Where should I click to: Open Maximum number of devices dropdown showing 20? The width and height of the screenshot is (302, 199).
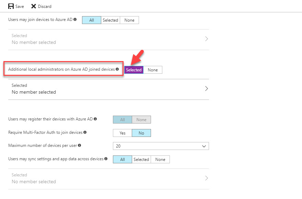click(x=161, y=146)
